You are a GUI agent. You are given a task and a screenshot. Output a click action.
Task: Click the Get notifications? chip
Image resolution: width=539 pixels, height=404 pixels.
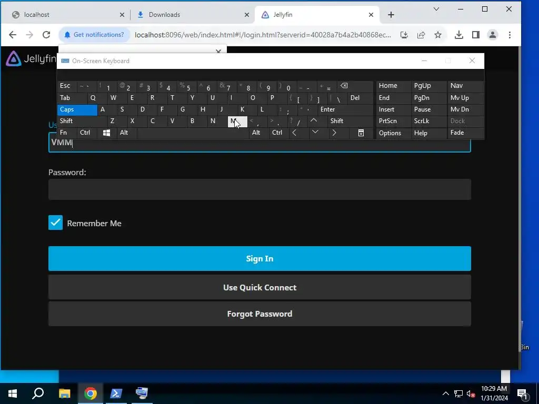(94, 35)
